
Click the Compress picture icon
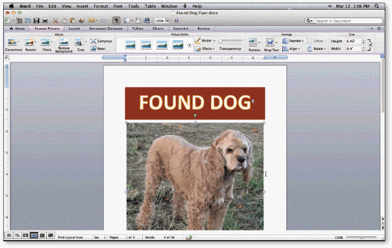pyautogui.click(x=93, y=41)
